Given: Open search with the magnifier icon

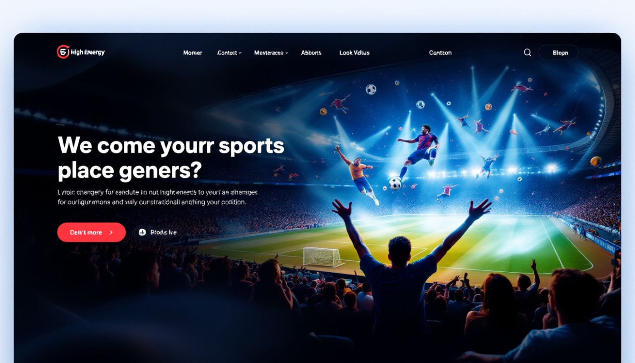Looking at the screenshot, I should tap(528, 53).
